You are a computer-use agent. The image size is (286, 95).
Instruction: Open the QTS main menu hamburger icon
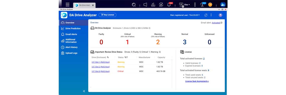pyautogui.click(x=67, y=5)
